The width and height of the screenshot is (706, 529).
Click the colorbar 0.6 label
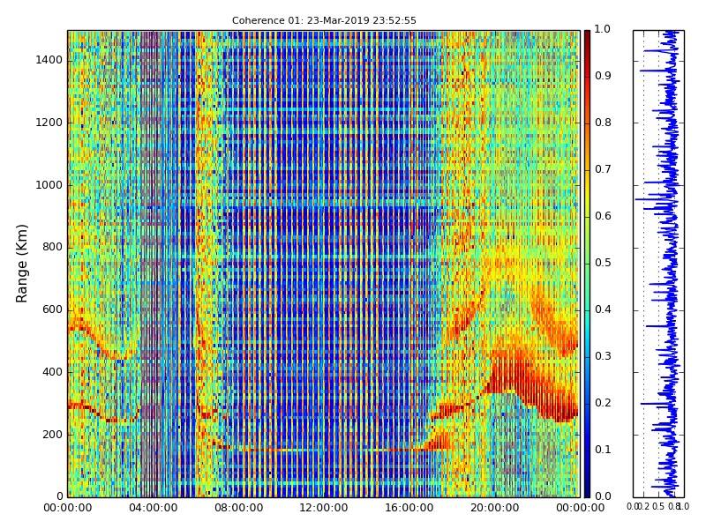click(x=603, y=216)
